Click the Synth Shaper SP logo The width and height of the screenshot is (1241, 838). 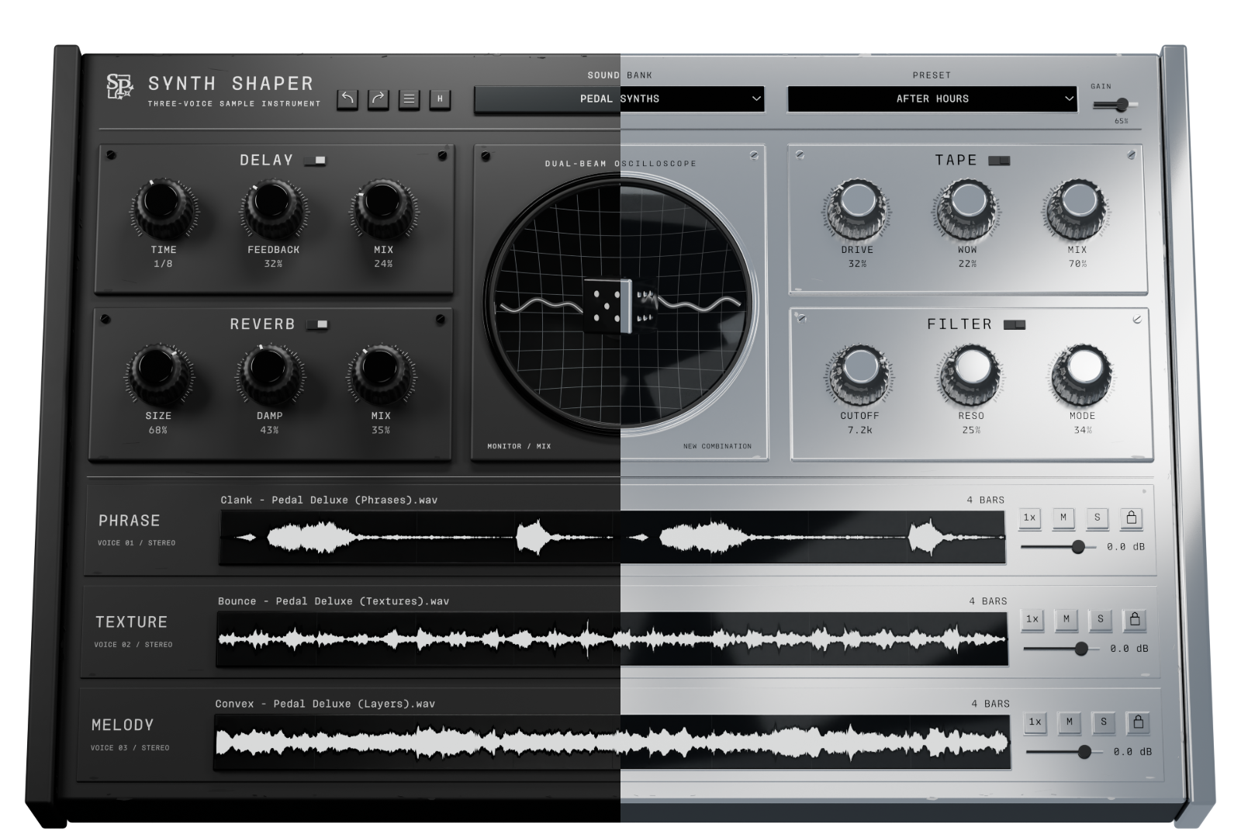(119, 86)
